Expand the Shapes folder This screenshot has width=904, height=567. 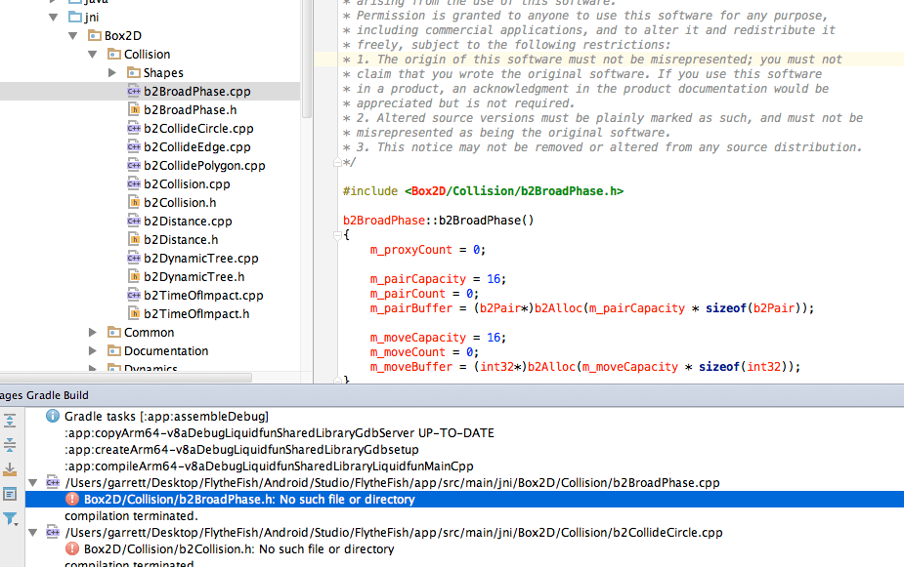coord(112,72)
